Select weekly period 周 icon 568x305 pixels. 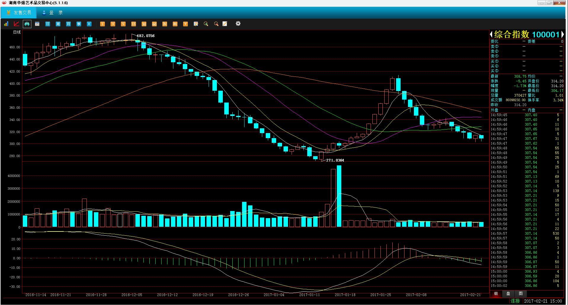click(58, 24)
